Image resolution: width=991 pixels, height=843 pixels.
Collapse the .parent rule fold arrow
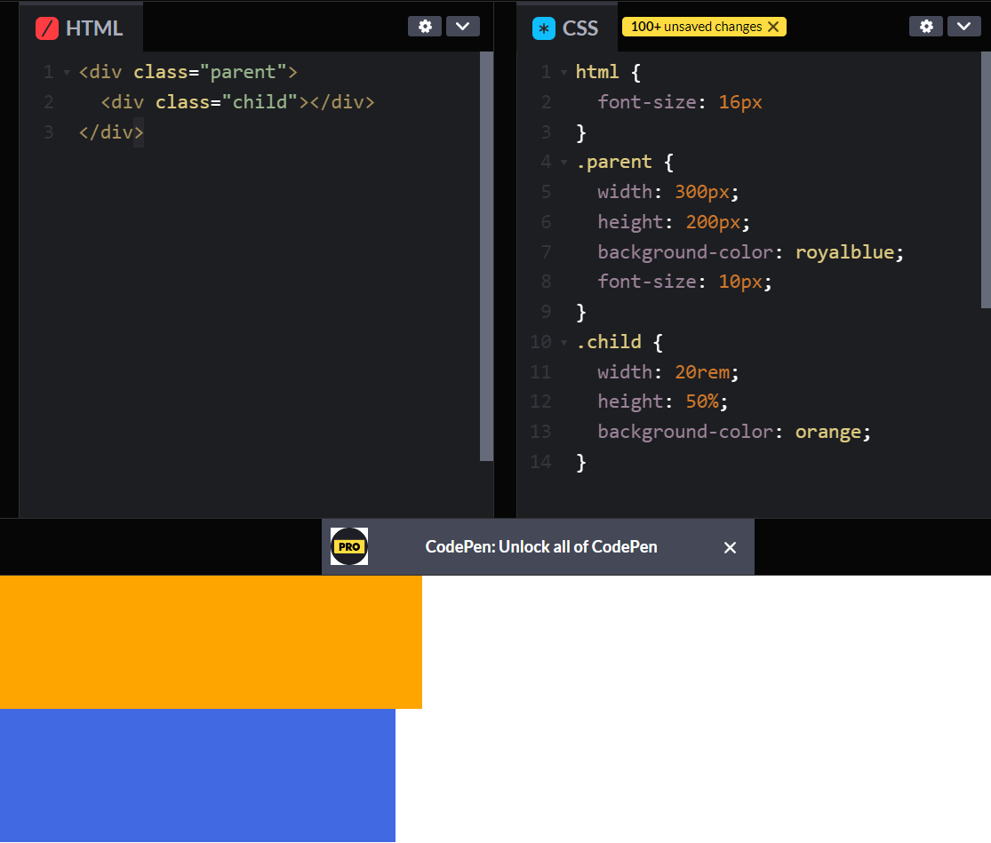coord(563,163)
